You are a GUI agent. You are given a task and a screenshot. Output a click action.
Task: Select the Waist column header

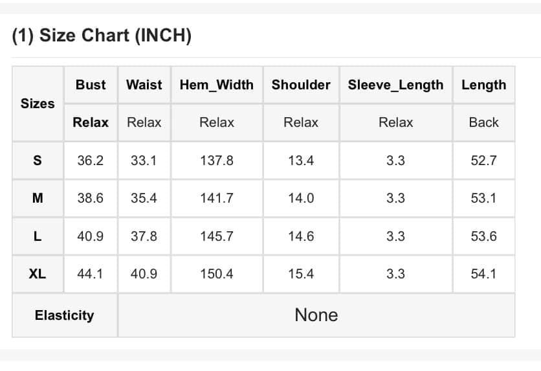[x=144, y=85]
